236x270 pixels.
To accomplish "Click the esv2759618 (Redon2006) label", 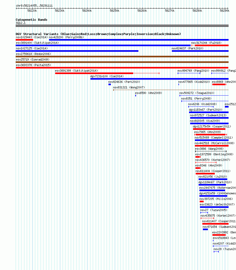I will [33, 54].
